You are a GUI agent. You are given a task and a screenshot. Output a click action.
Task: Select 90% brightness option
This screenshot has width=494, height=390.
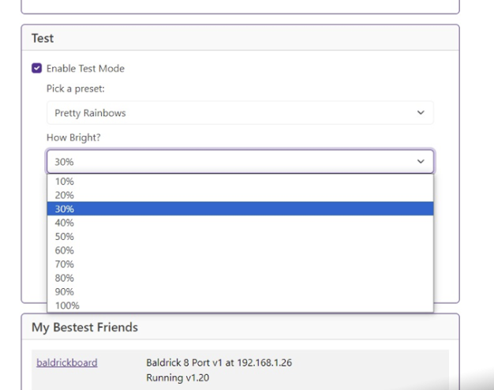[x=240, y=291]
